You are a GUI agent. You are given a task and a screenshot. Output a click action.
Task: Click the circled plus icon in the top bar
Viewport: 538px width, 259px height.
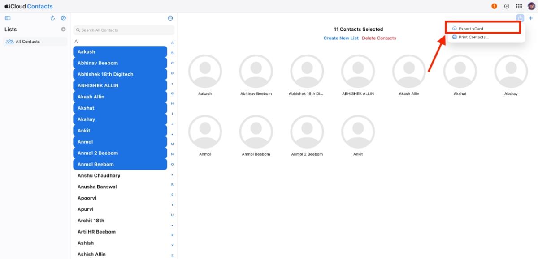pyautogui.click(x=507, y=6)
